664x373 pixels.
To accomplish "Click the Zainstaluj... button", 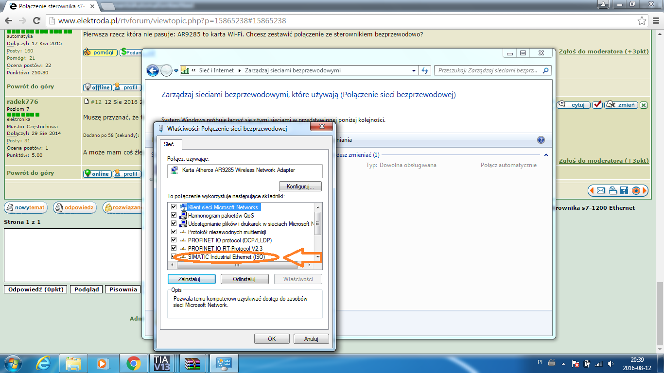I will coord(191,279).
